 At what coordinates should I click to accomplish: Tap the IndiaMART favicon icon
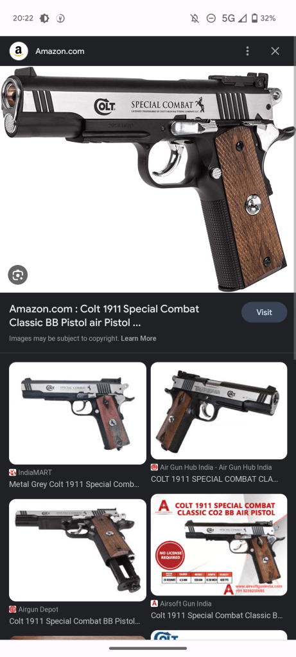tap(13, 472)
